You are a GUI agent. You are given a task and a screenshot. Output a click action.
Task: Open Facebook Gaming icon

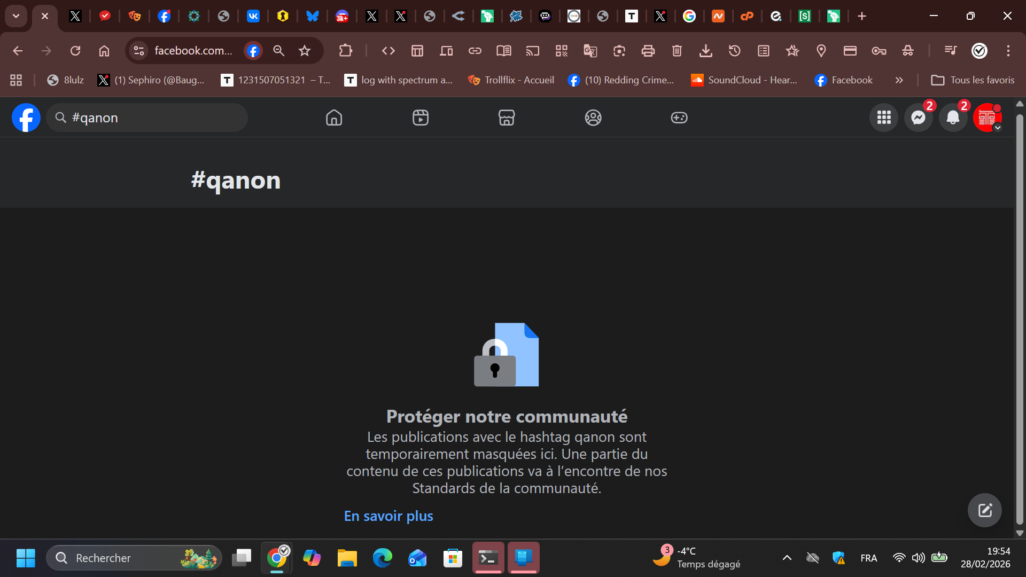679,118
